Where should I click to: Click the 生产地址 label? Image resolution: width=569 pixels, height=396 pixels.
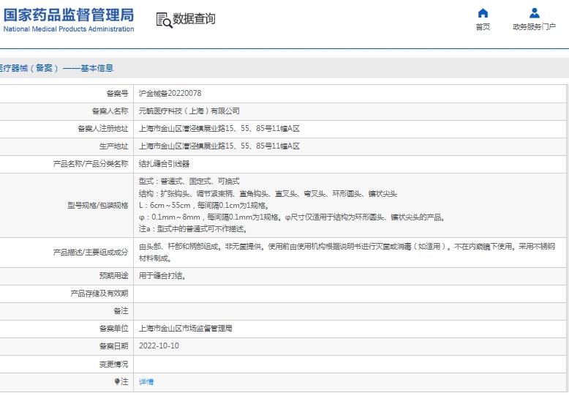coord(113,146)
